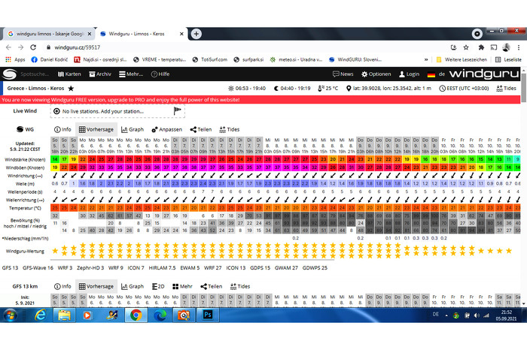Close the Windguru Limnos Keros tab
The image size is (527, 350).
click(x=181, y=34)
